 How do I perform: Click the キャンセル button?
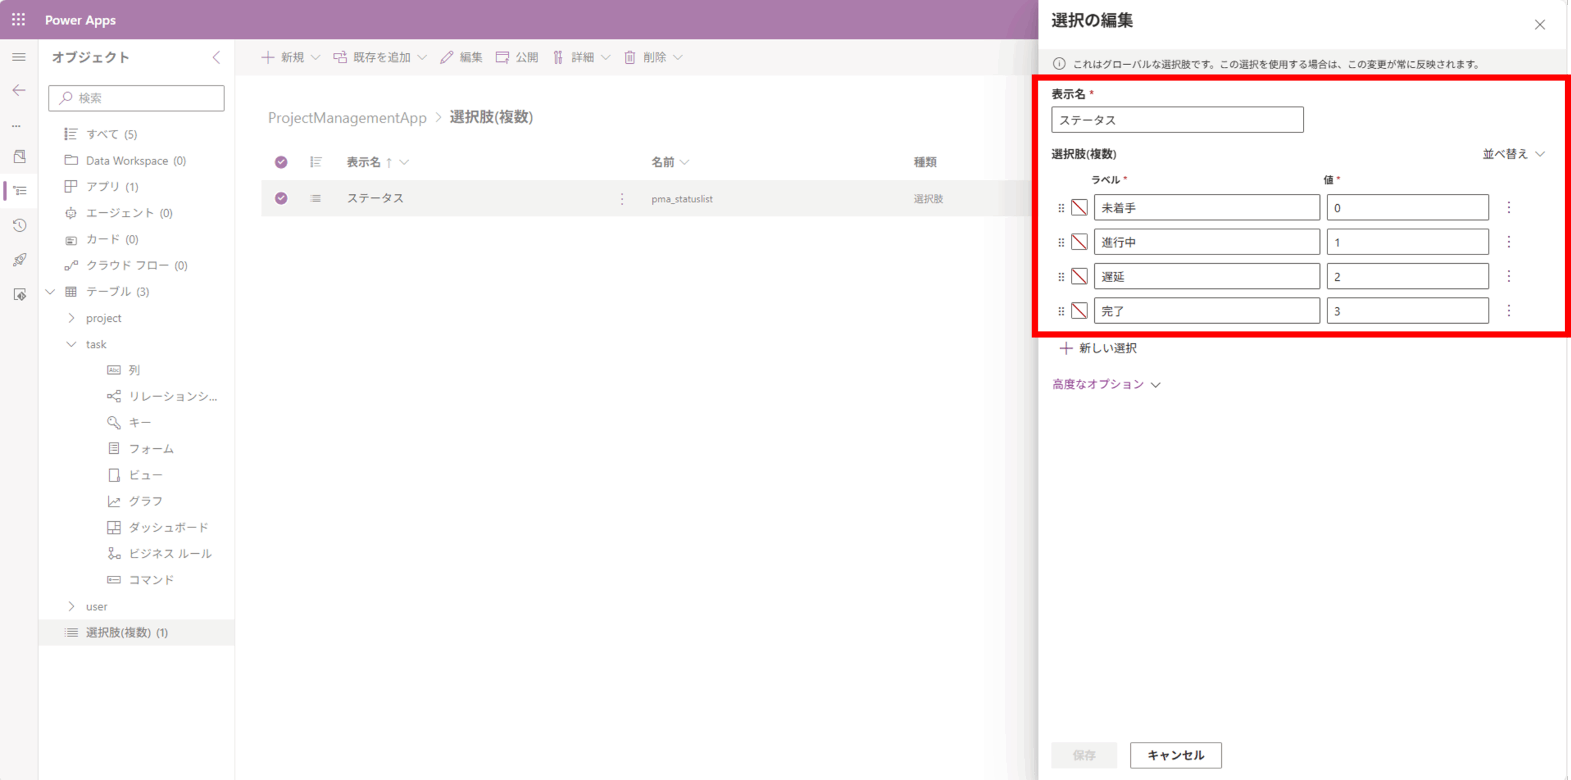coord(1175,755)
